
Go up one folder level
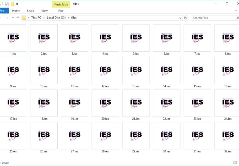tap(18, 18)
